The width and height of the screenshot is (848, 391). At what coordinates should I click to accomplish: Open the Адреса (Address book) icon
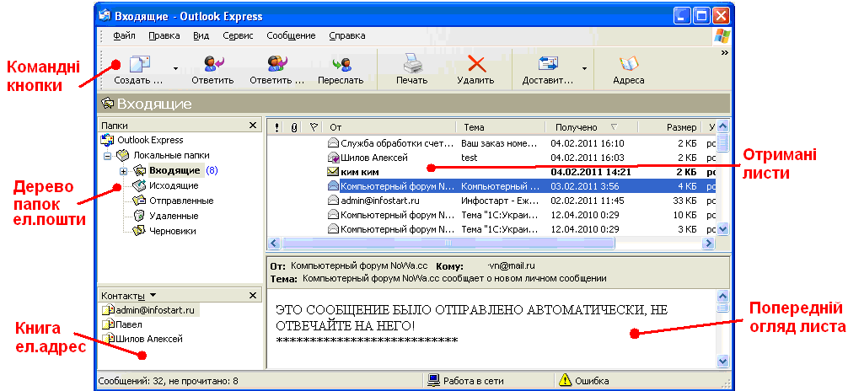pyautogui.click(x=629, y=64)
